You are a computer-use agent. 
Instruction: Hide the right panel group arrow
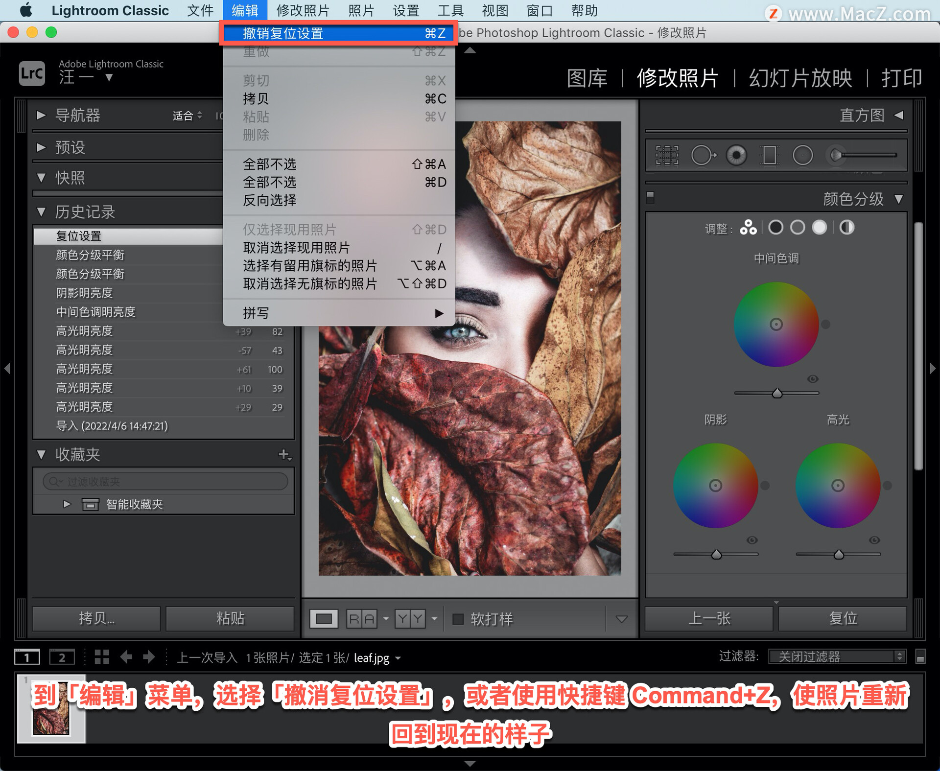click(x=933, y=368)
